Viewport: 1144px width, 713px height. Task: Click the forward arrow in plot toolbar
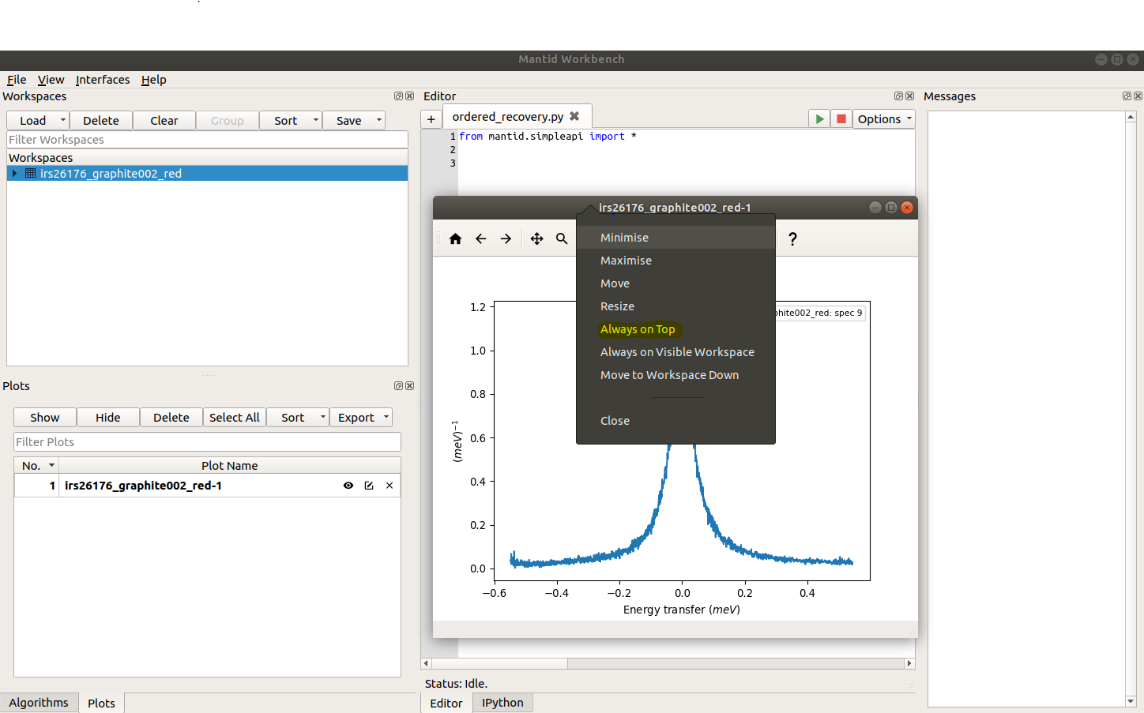[x=506, y=239]
